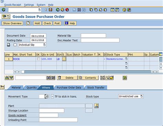Select the Where tab
Screen dimensions: 163x126
(46, 87)
